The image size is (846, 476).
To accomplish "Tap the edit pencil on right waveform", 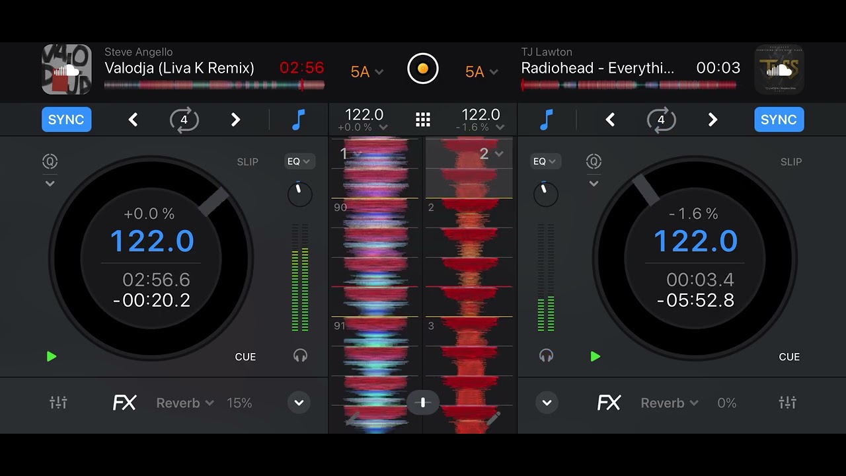I will coord(493,418).
